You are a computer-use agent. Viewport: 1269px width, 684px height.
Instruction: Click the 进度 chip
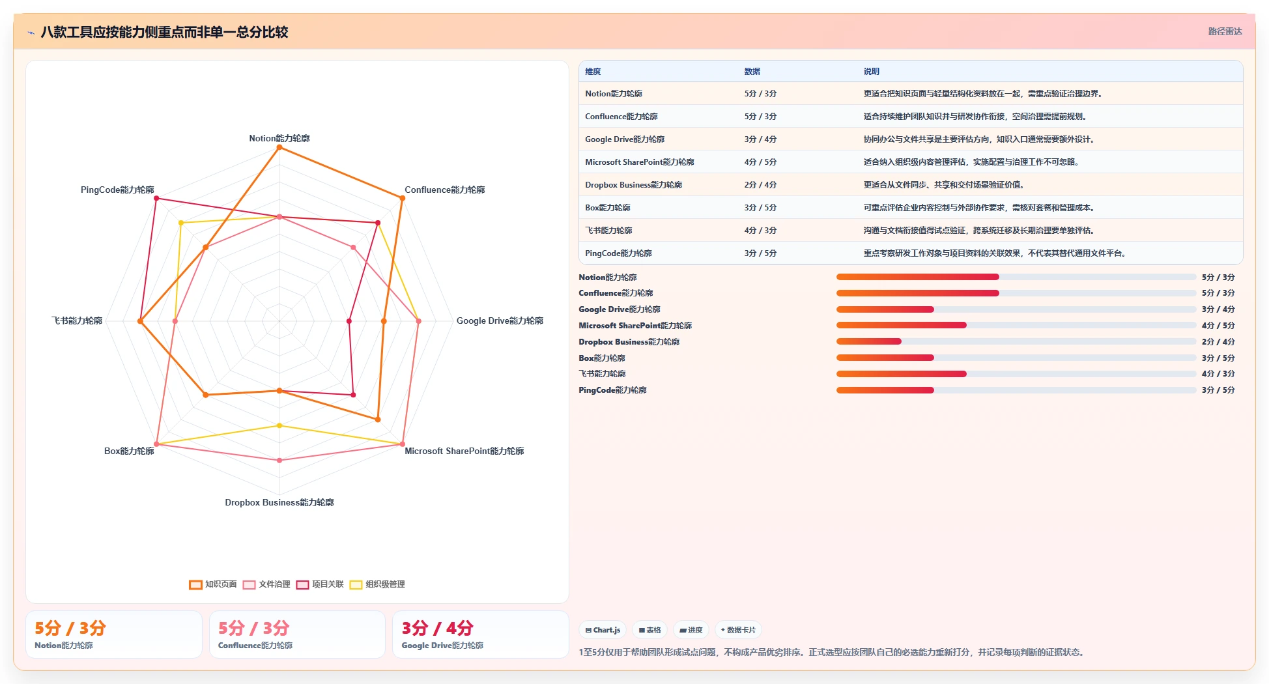[x=691, y=630]
